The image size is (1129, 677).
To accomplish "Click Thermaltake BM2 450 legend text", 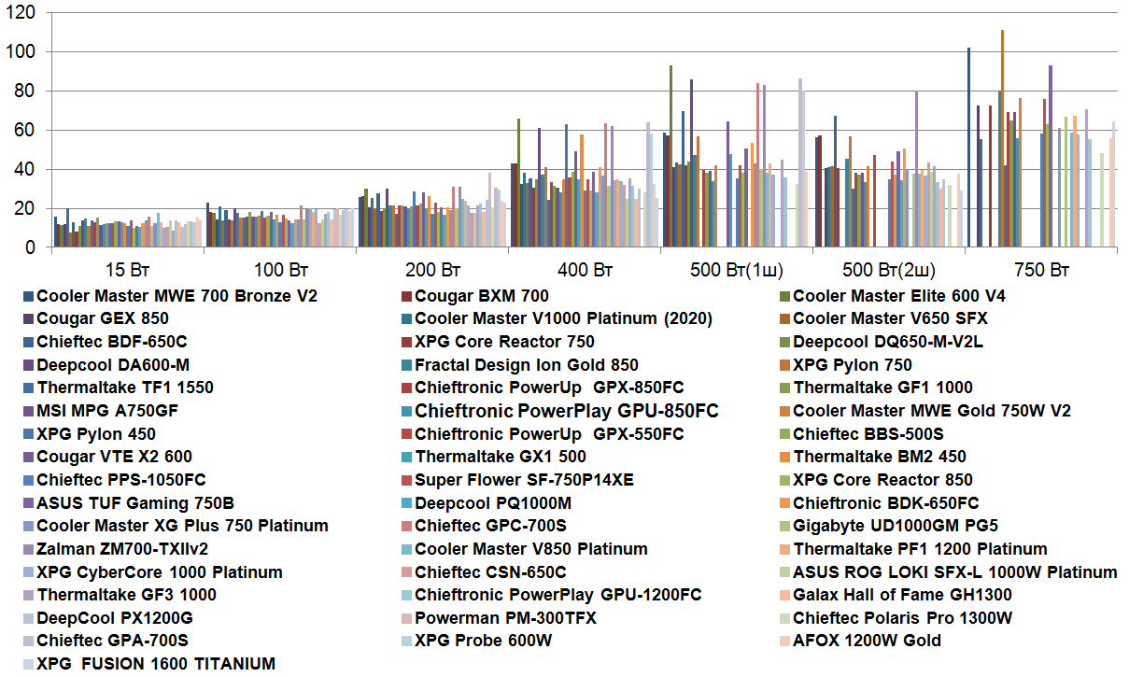I will pyautogui.click(x=880, y=457).
